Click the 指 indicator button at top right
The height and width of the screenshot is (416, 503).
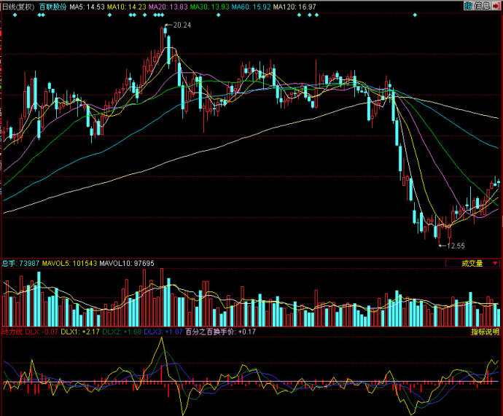click(468, 5)
